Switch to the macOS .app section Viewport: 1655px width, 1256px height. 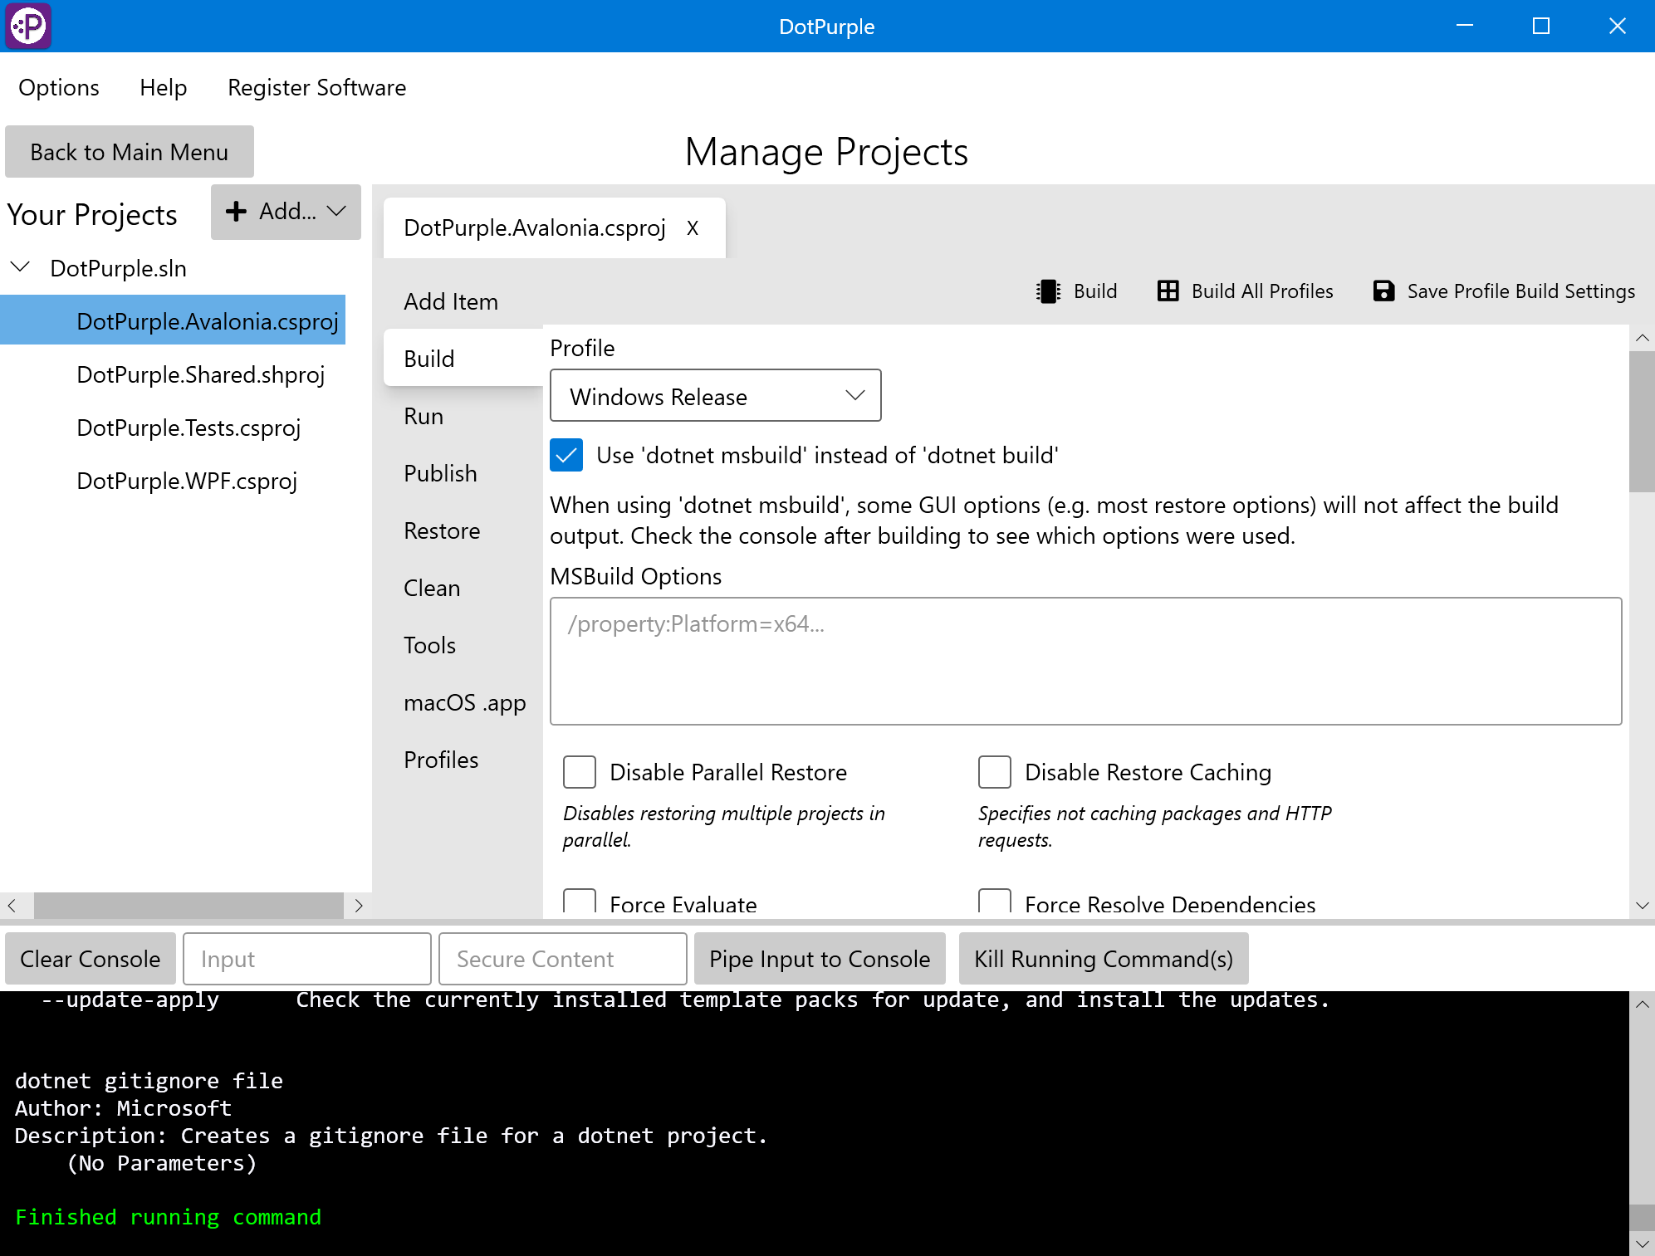coord(464,702)
